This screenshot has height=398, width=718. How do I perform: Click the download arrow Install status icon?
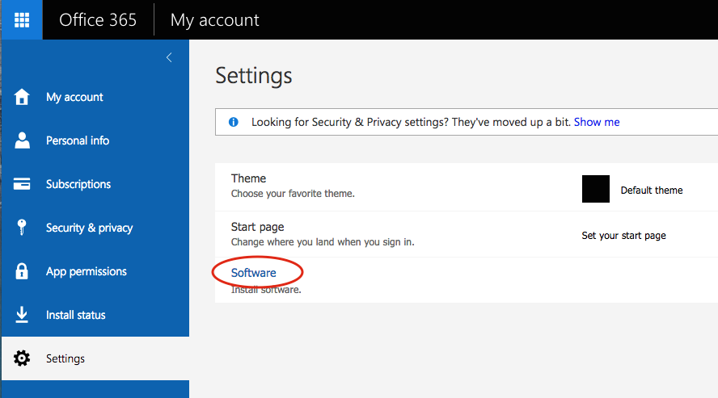point(22,315)
